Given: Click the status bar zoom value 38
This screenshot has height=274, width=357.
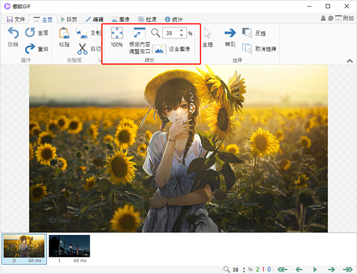Looking at the screenshot, I should [x=235, y=270].
